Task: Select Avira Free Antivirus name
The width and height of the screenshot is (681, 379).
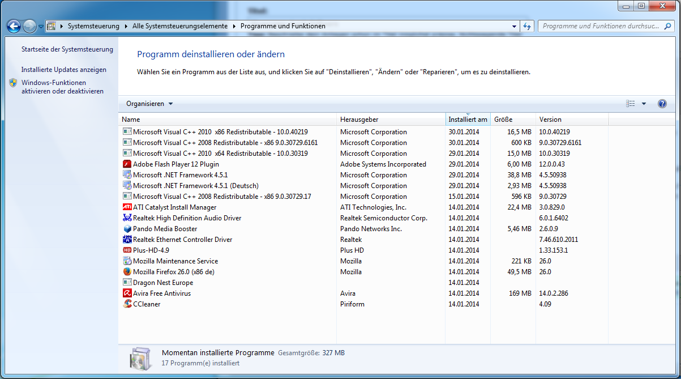Action: tap(162, 293)
